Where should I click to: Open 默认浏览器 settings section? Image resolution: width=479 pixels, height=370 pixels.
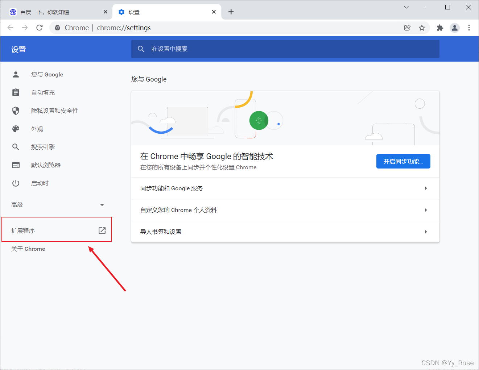point(46,165)
